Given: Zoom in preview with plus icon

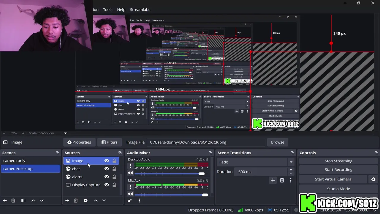Looking at the screenshot, I should 23,133.
